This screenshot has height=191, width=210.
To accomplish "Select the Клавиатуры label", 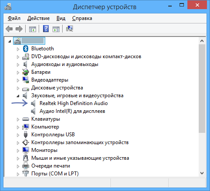I will coord(46,119).
